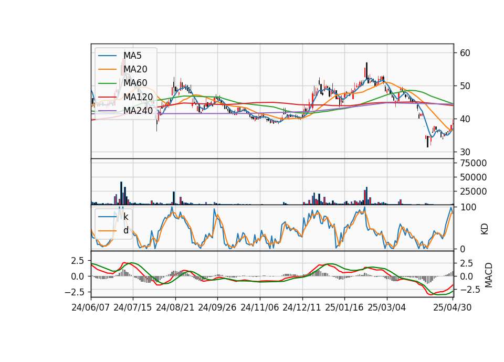
Task: Click the green MA60 legend line sample
Action: pyautogui.click(x=107, y=83)
